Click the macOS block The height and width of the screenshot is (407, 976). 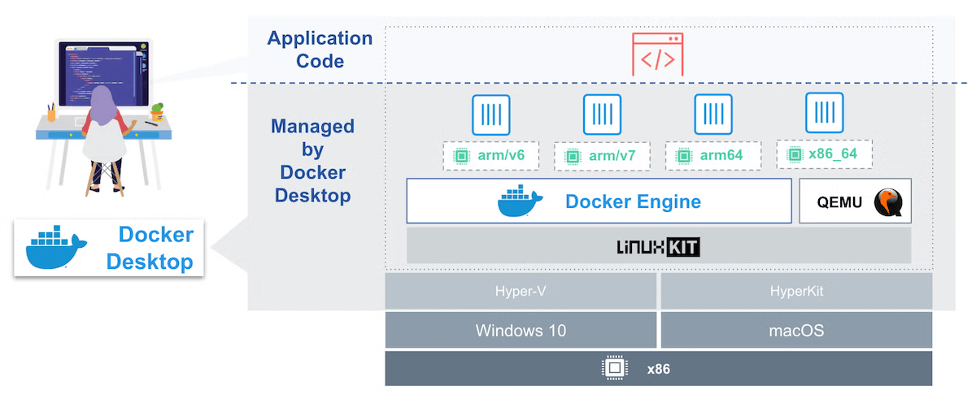tap(795, 331)
